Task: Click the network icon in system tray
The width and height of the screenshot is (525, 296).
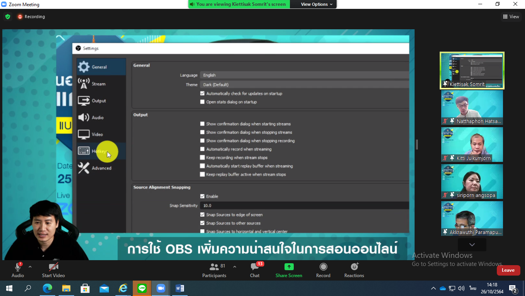Action: [x=452, y=288]
